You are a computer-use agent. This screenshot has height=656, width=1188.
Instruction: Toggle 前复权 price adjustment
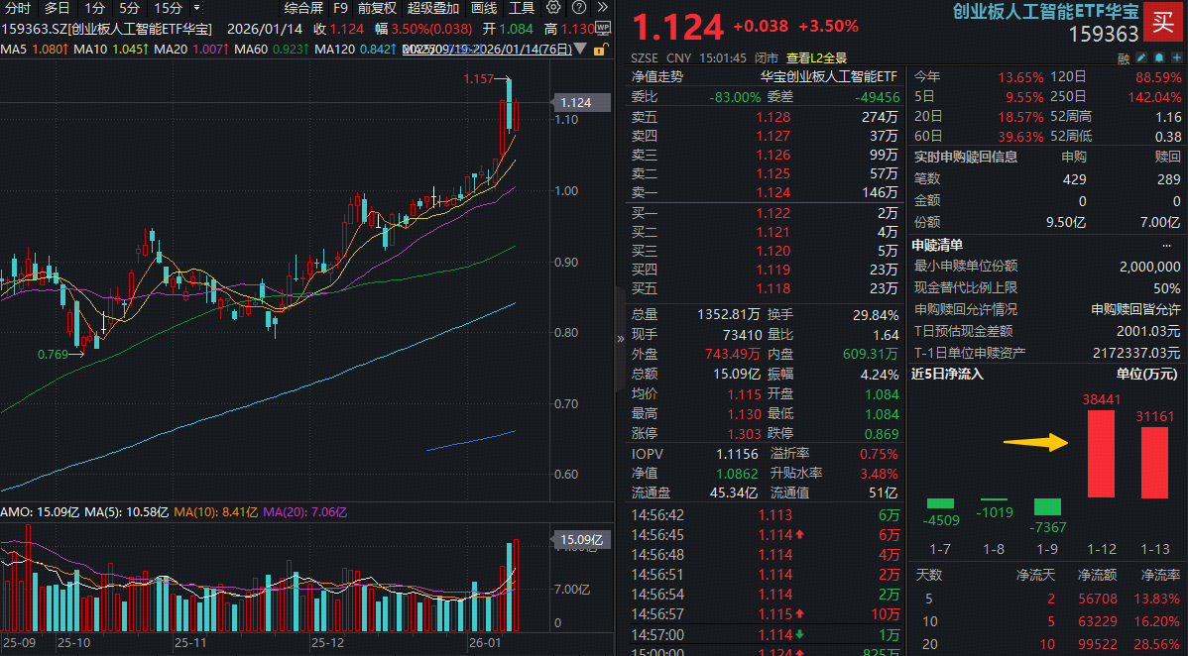pos(377,8)
